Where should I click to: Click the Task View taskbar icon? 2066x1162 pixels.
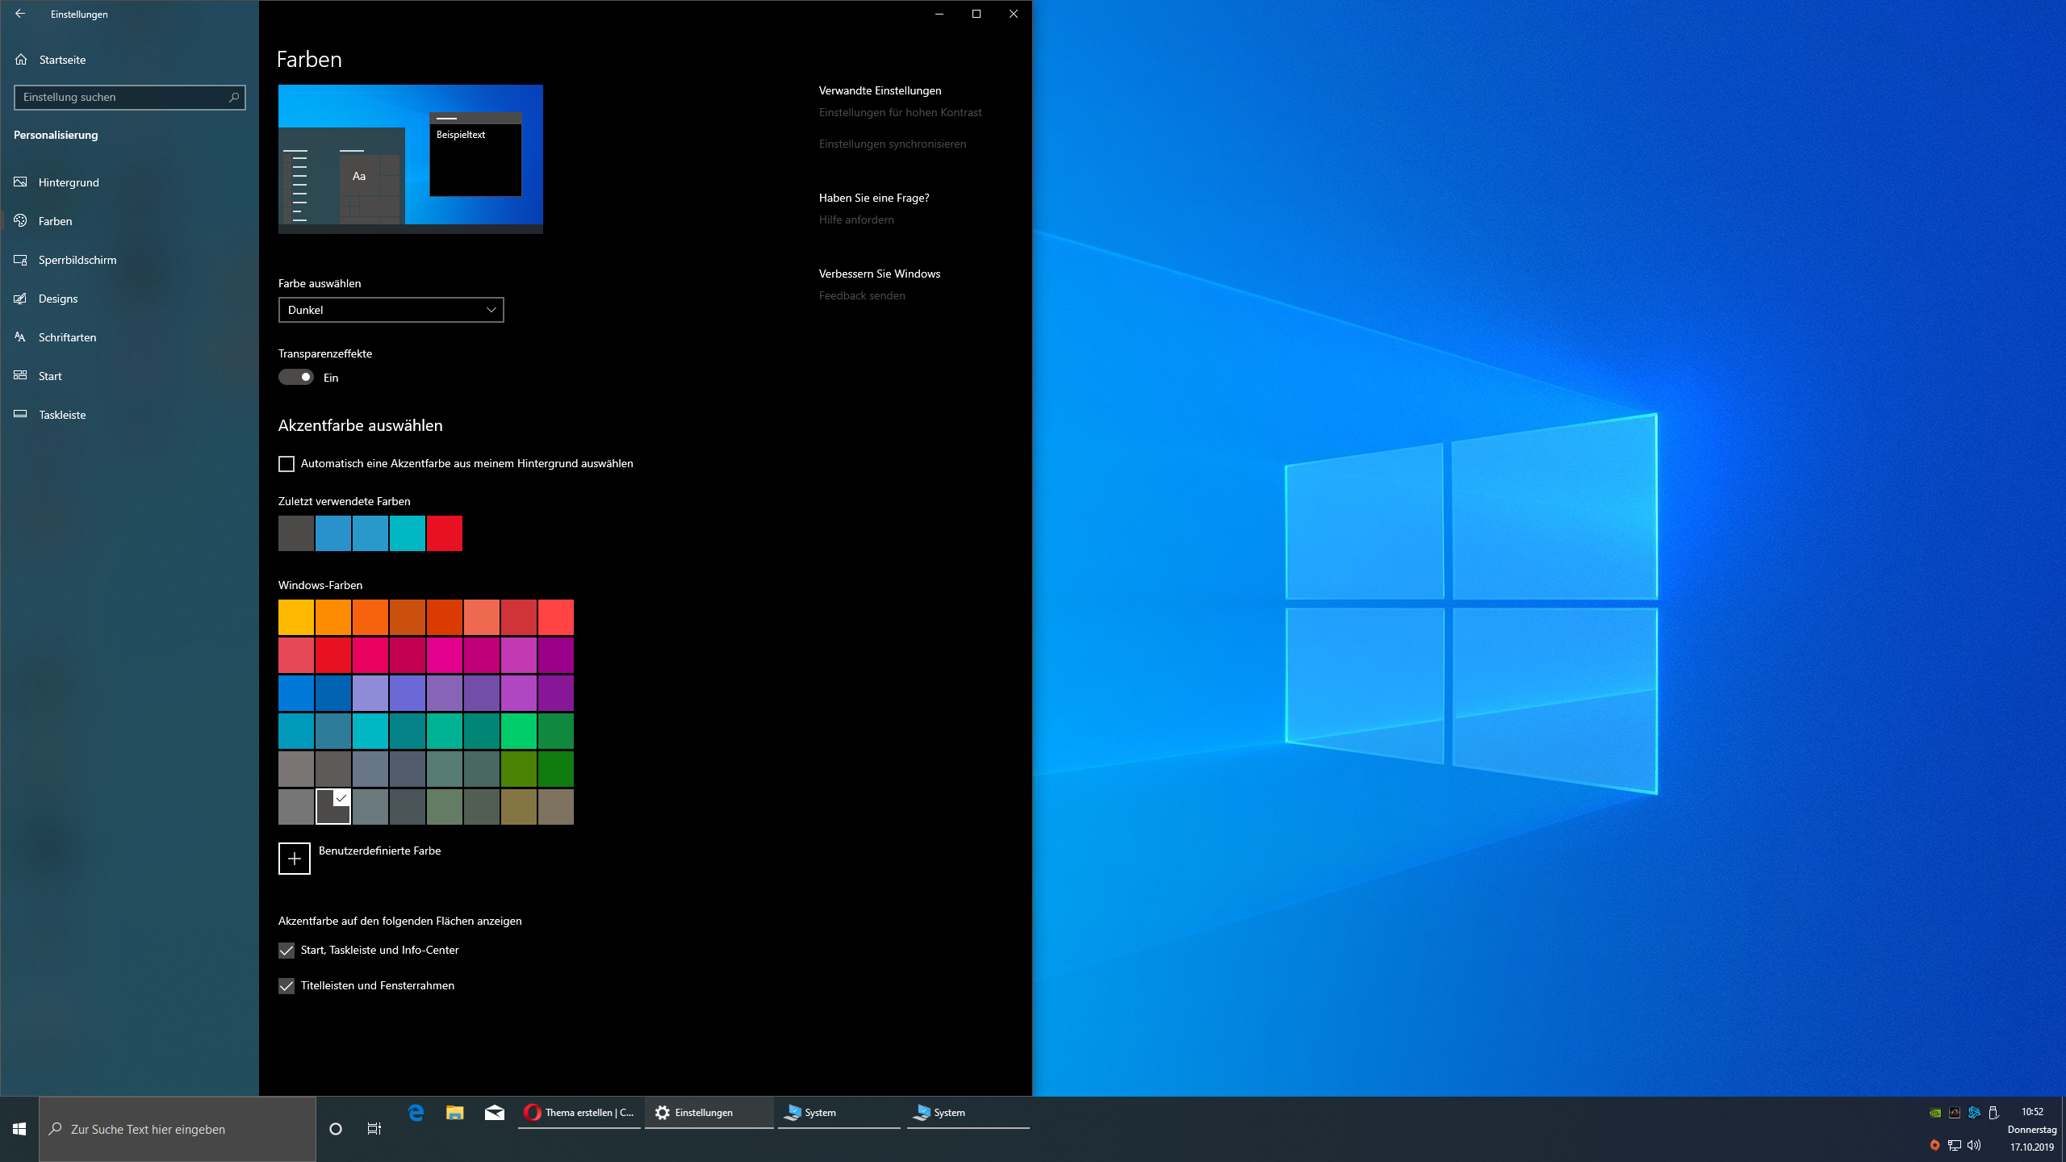pos(374,1129)
